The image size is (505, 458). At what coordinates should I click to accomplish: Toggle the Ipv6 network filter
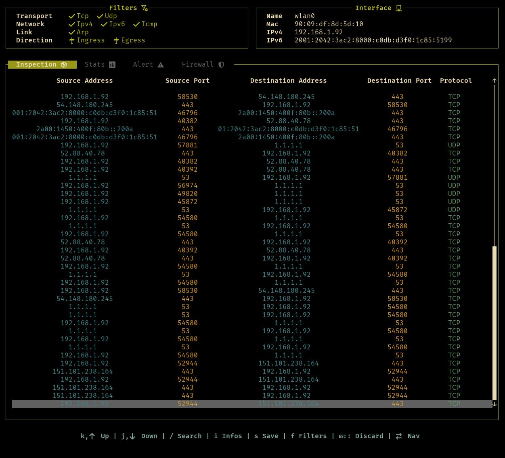(113, 24)
